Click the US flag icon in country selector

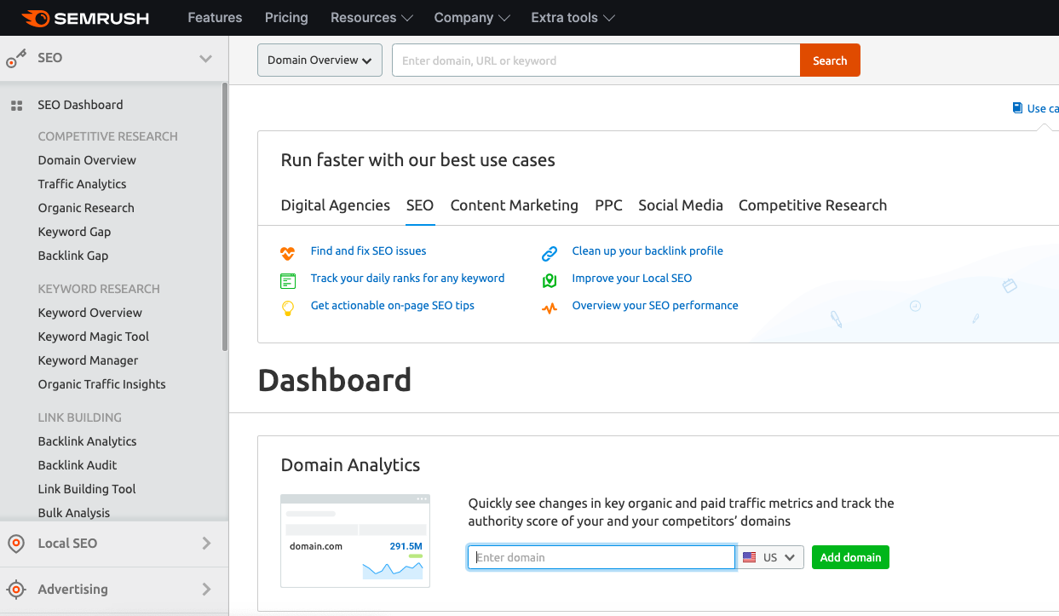(x=750, y=557)
